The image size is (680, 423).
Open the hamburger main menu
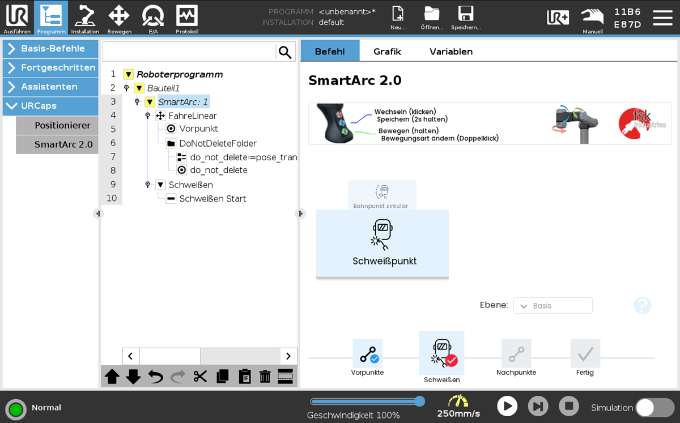click(x=662, y=17)
